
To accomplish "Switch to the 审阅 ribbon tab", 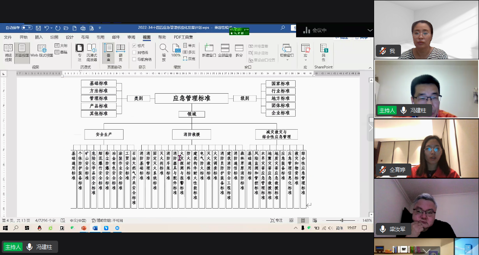I will pyautogui.click(x=131, y=37).
